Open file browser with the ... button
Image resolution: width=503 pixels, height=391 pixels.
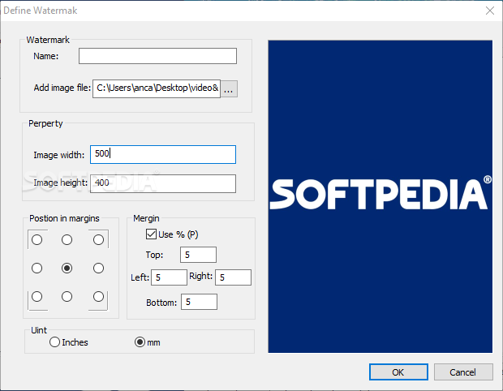coord(229,89)
